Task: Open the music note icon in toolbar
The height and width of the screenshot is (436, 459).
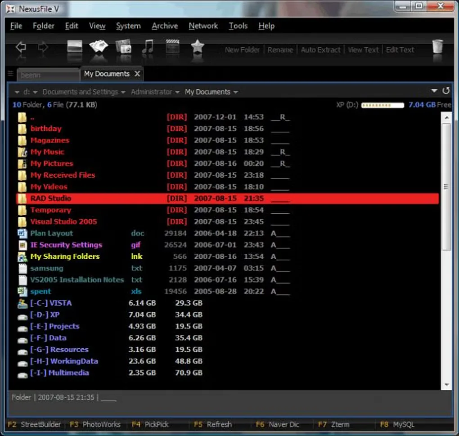Action: click(x=148, y=46)
